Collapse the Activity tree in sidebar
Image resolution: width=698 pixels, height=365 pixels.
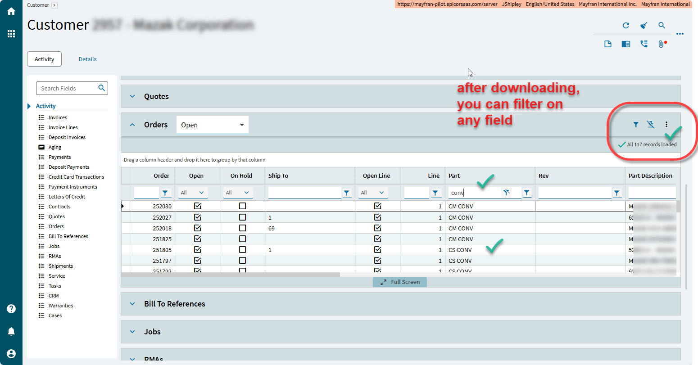[x=29, y=106]
